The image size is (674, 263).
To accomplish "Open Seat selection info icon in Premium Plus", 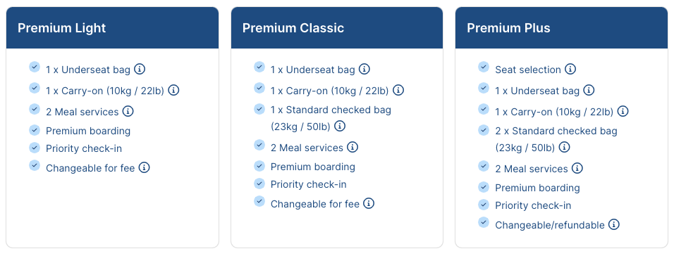I will (x=570, y=69).
